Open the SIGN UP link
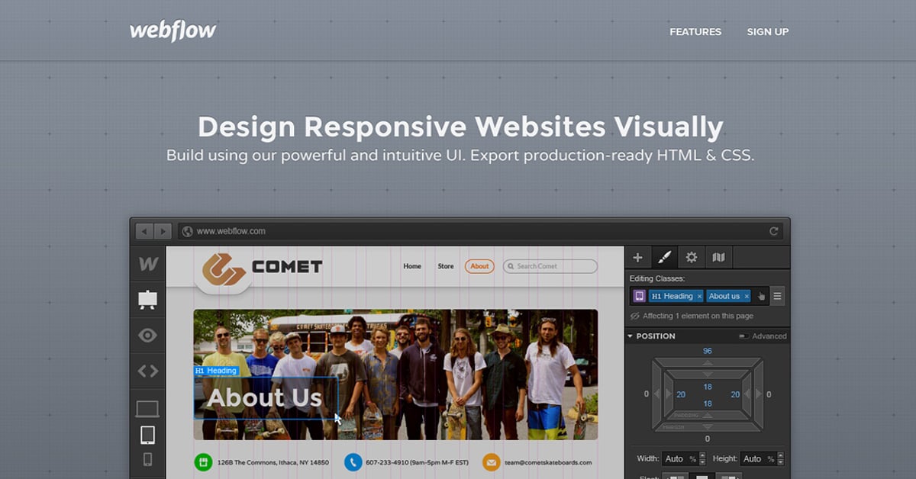 [x=768, y=32]
